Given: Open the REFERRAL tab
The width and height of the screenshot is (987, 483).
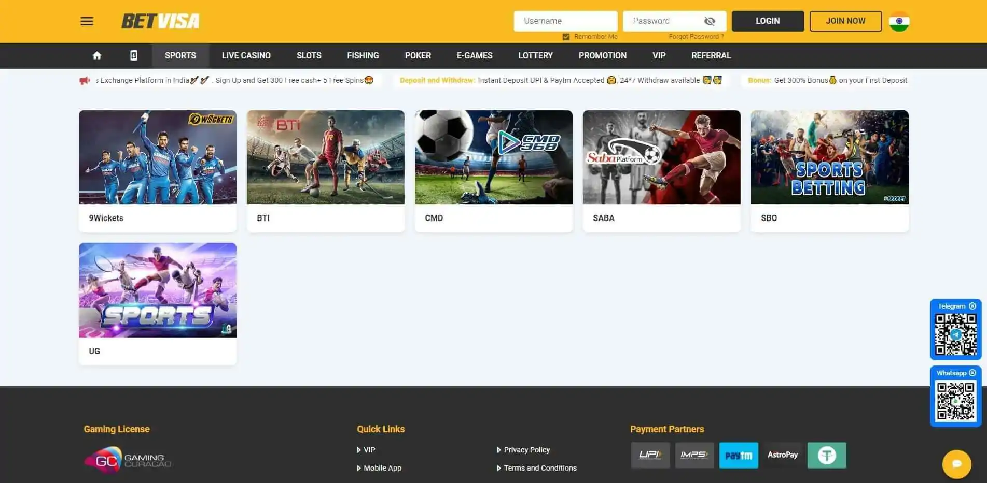Looking at the screenshot, I should pyautogui.click(x=711, y=55).
